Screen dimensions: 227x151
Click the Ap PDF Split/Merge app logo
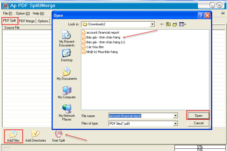[6, 6]
